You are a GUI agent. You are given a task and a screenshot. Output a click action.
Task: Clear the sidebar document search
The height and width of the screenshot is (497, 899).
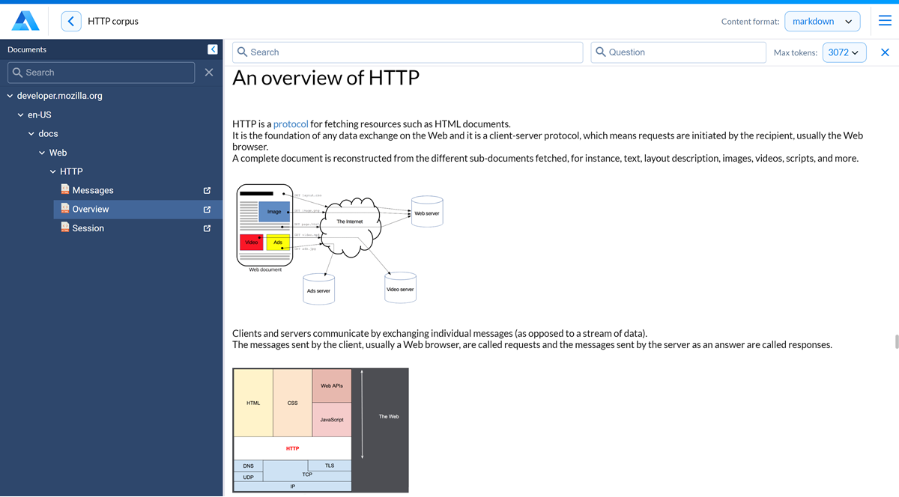click(x=209, y=73)
